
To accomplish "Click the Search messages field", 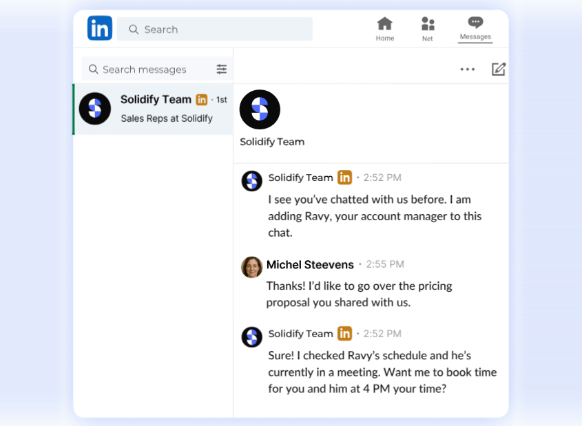I will pos(157,69).
